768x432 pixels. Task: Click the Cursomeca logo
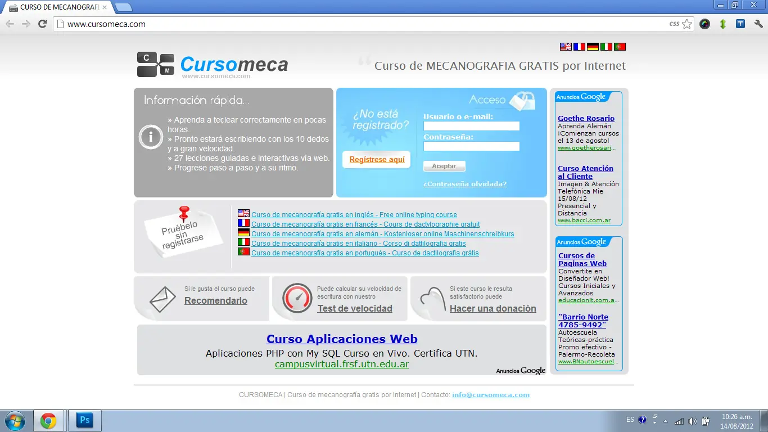coord(213,65)
